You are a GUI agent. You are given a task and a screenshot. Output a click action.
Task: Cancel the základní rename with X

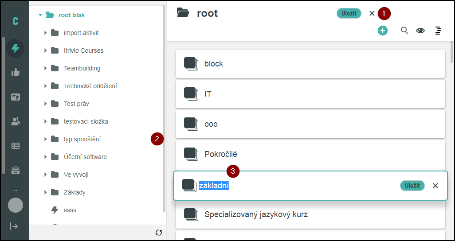pos(435,186)
